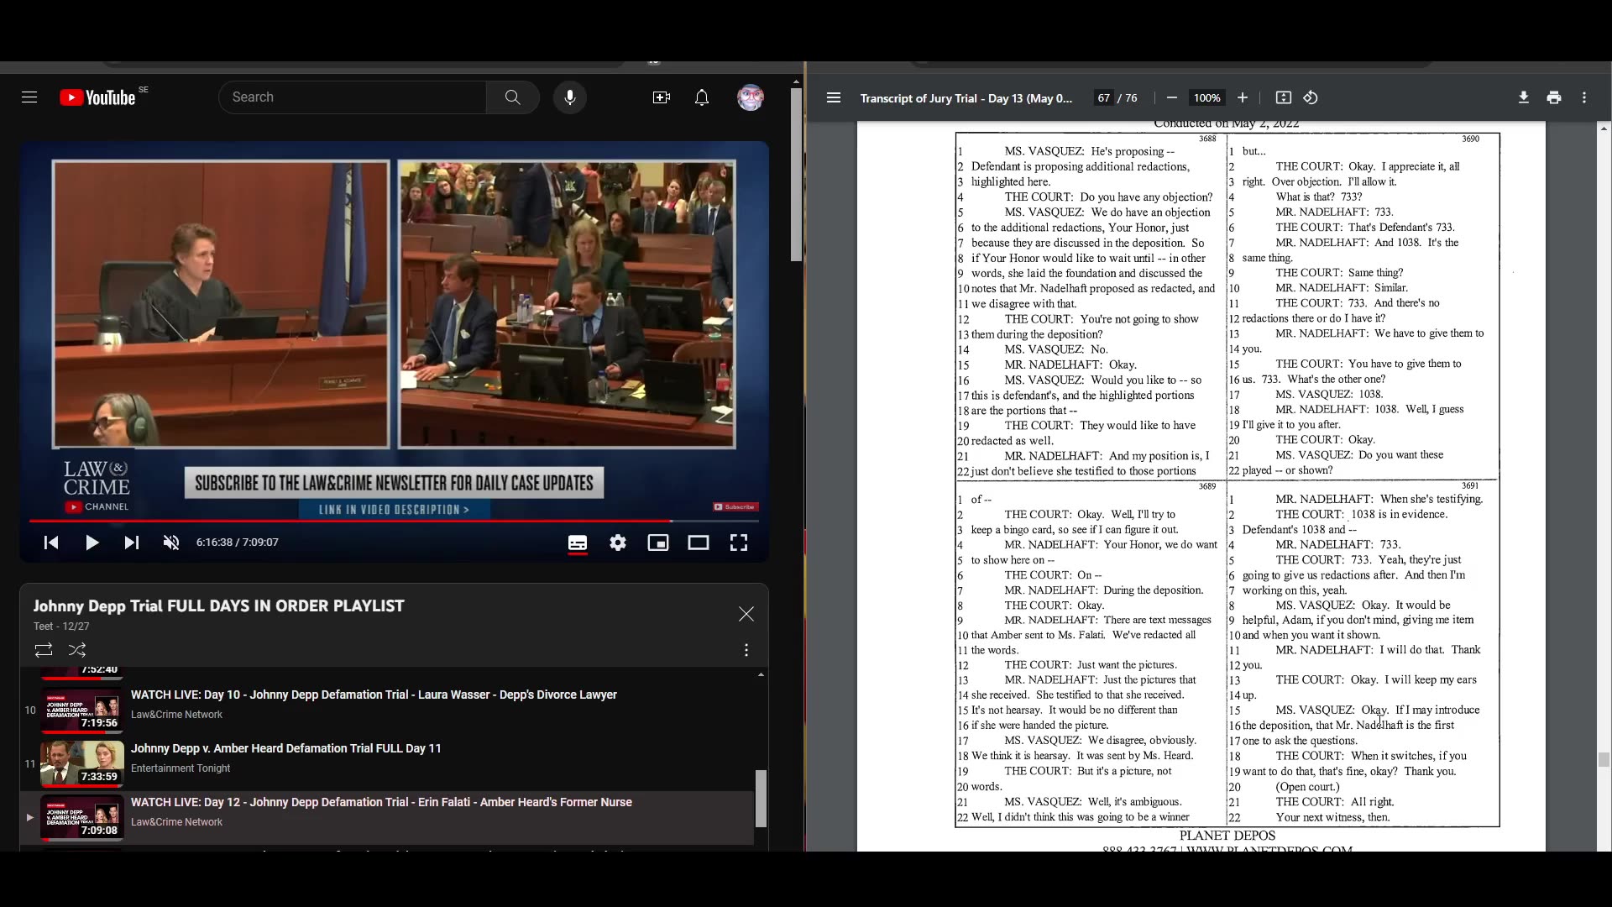Download the transcript PDF
The width and height of the screenshot is (1612, 907).
click(x=1522, y=97)
